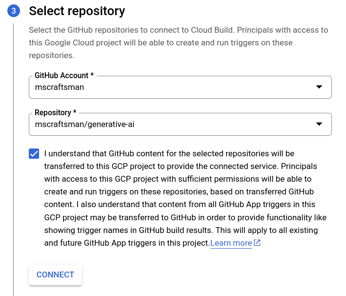The image size is (346, 296).
Task: Click the step 3 number circle
Action: tap(14, 11)
